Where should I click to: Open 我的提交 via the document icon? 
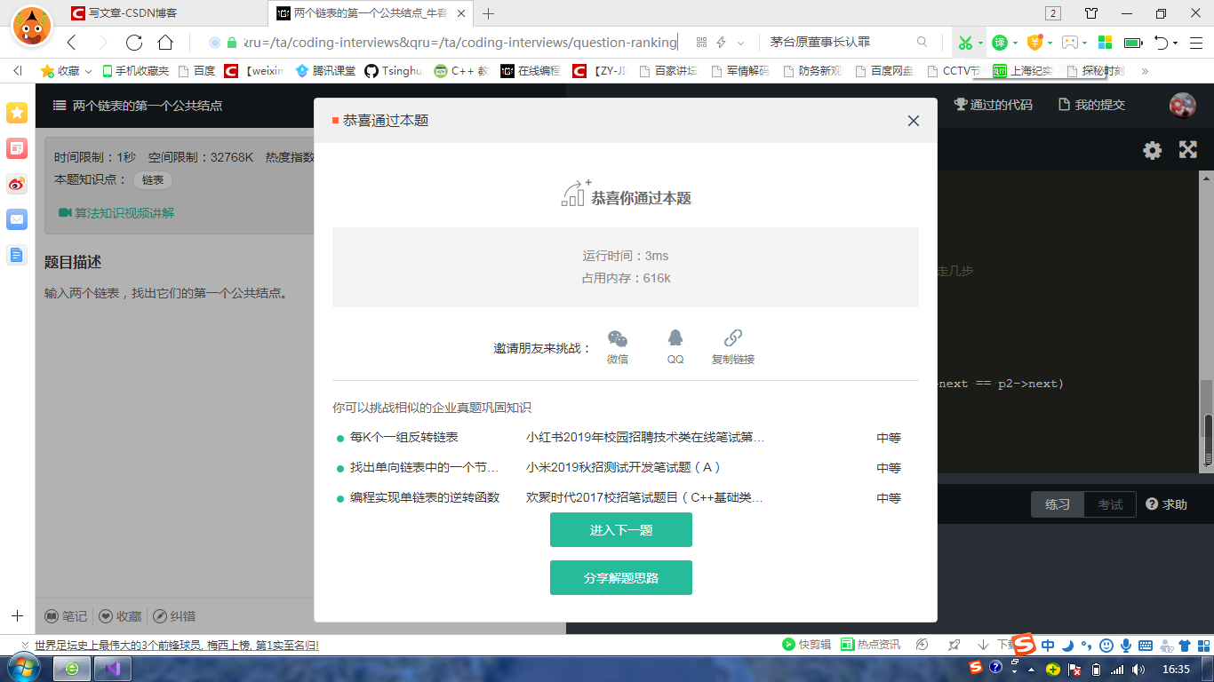pyautogui.click(x=1065, y=104)
